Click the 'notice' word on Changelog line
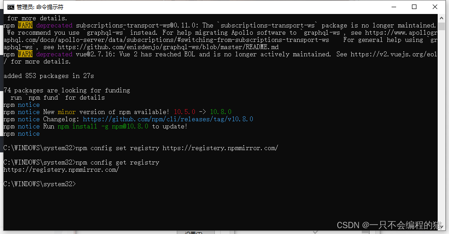 (28, 119)
